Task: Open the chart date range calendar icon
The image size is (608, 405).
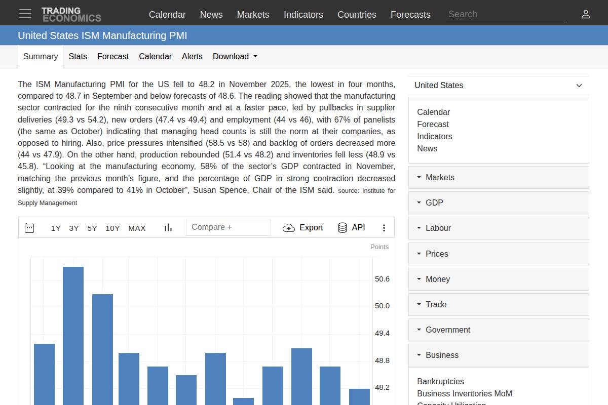Action: [x=29, y=227]
